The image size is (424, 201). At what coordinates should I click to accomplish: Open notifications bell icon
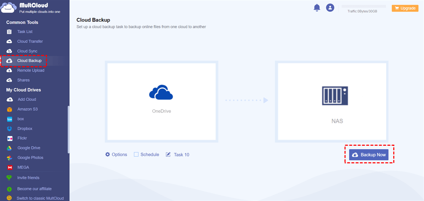click(317, 8)
